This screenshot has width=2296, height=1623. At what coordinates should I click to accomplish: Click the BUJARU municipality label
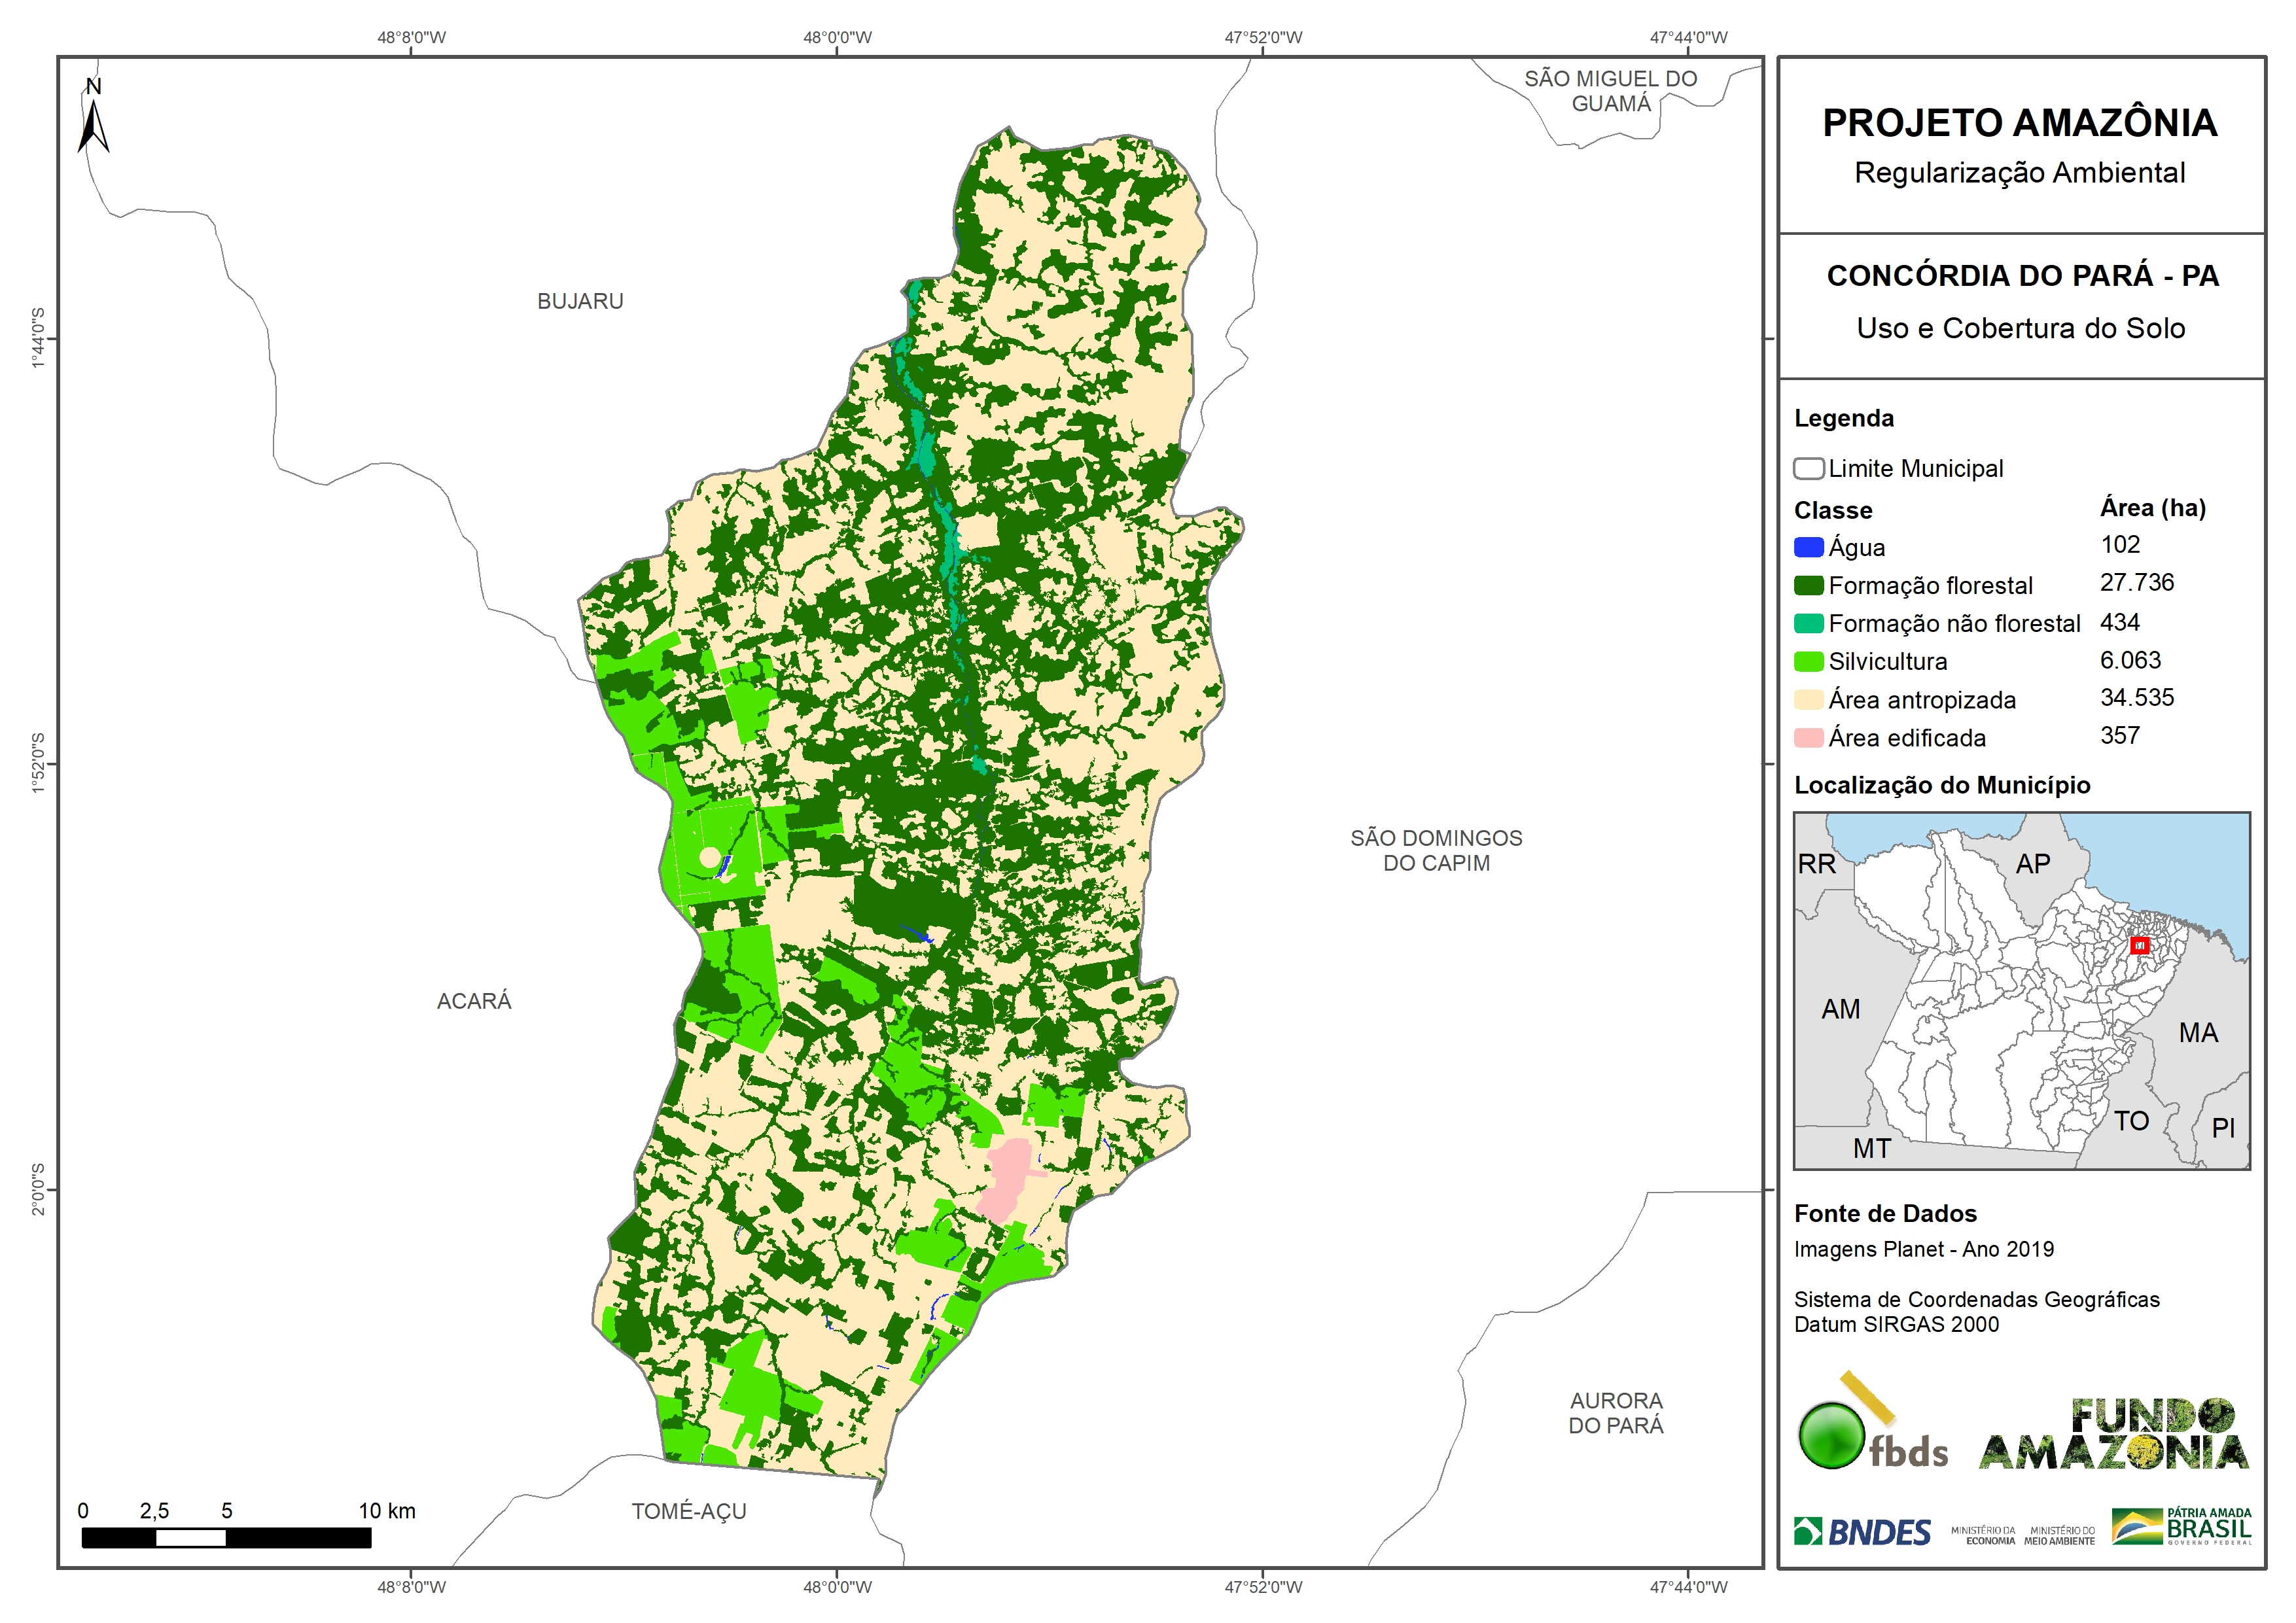580,301
